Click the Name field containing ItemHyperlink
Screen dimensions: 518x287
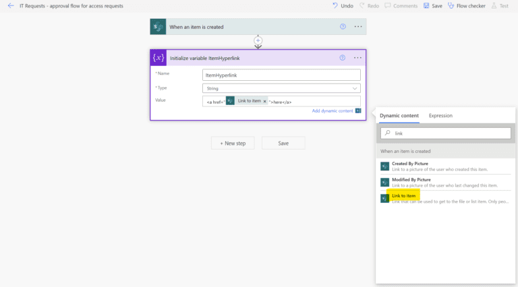pos(281,75)
